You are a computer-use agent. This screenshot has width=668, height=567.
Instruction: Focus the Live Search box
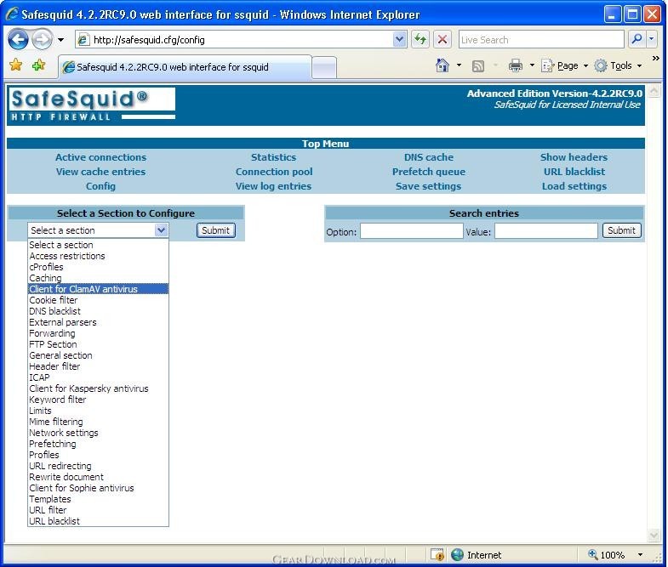541,40
